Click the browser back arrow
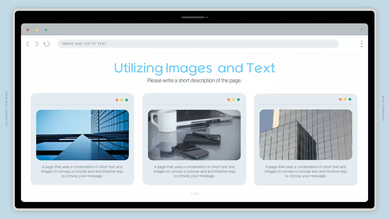This screenshot has height=219, width=389. click(28, 44)
